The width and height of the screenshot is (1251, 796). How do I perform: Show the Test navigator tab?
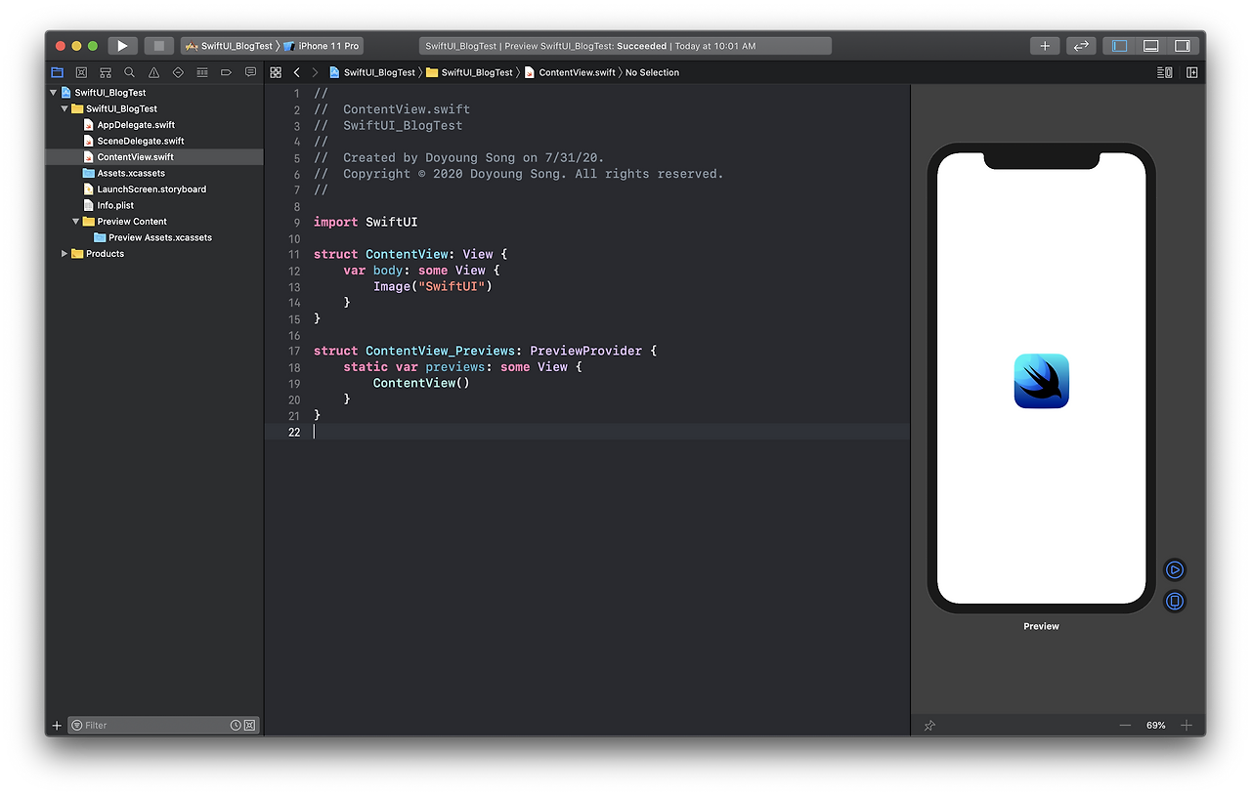click(178, 72)
